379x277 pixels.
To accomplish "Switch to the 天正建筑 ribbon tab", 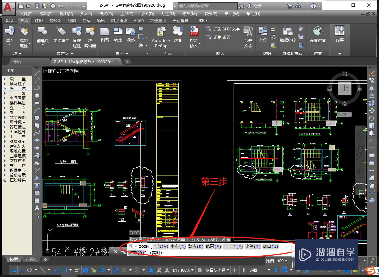I will tap(180, 21).
